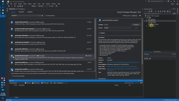Viewport: 179px width, 101px height.
Task: Click the sautinsoft.document package icon in details pane
Action: tap(100, 20)
